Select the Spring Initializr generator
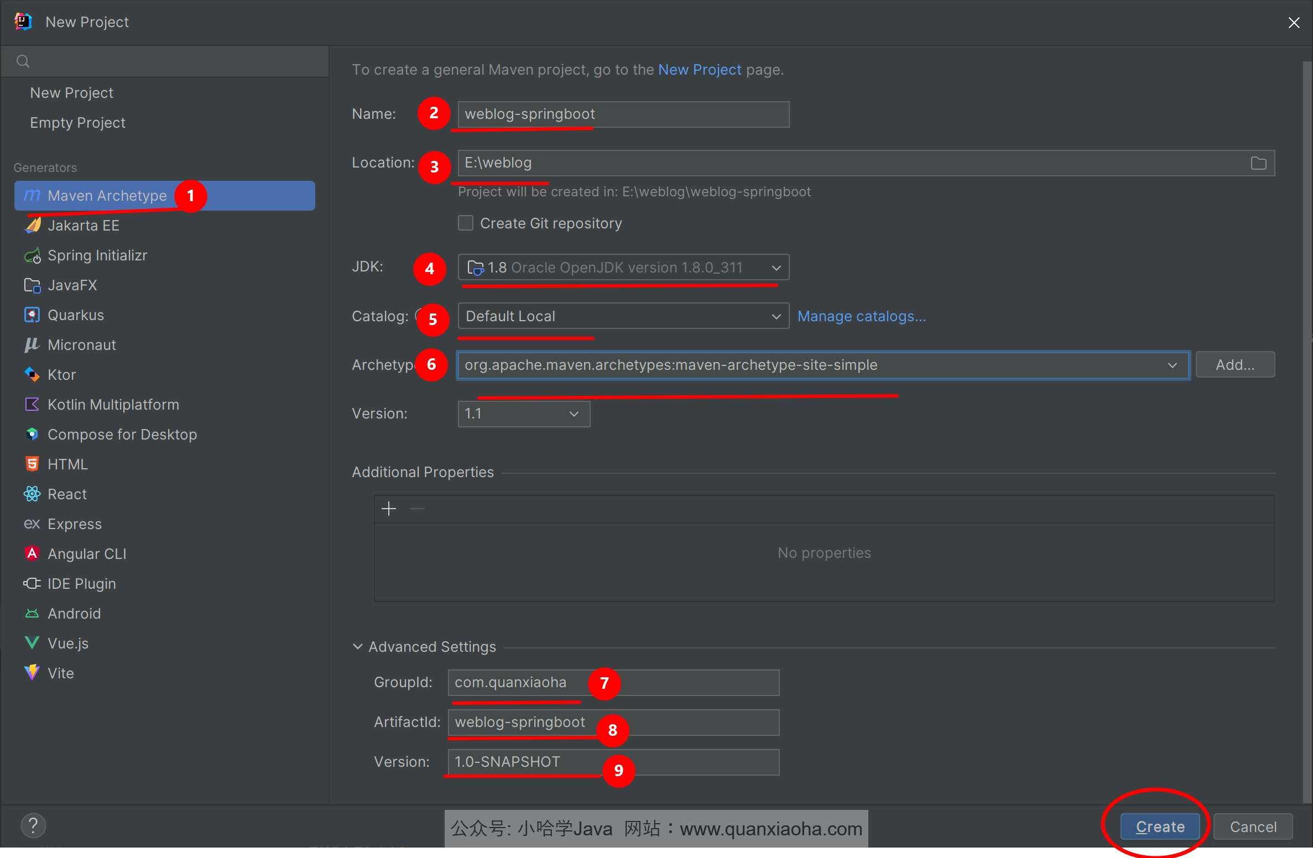This screenshot has width=1313, height=858. tap(165, 255)
